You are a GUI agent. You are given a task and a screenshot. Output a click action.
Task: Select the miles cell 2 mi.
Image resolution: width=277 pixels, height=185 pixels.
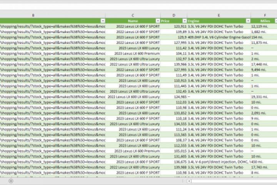click(264, 59)
